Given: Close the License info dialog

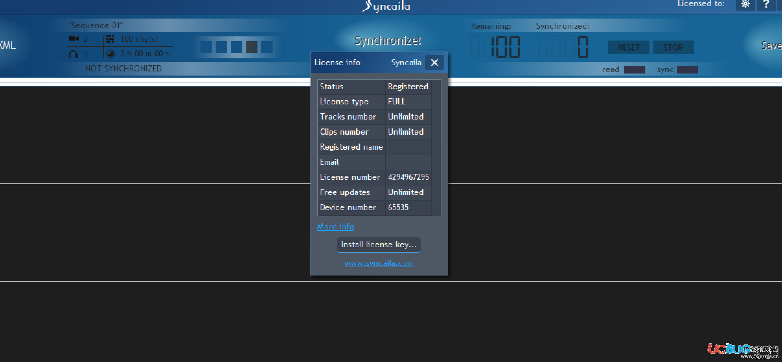Looking at the screenshot, I should point(434,63).
